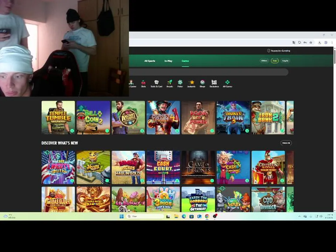Click the yellow-outlined Join button
Screen dimensions: 336x252
[x=275, y=61]
